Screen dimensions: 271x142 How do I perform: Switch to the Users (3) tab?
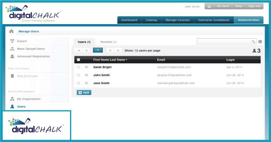coord(84,42)
